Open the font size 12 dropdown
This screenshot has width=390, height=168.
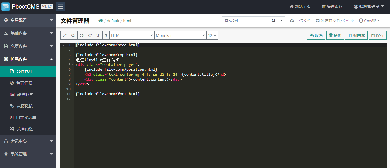coord(212,35)
